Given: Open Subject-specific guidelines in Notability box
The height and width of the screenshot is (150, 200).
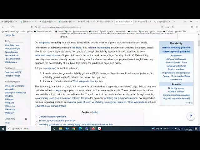Looking at the screenshot, I should pyautogui.click(x=176, y=52).
